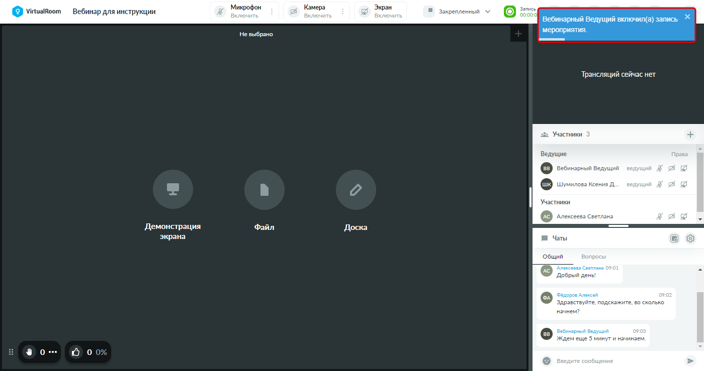The width and height of the screenshot is (704, 371).
Task: Toggle camera right for Вебинарный Ведущий
Action: (672, 168)
